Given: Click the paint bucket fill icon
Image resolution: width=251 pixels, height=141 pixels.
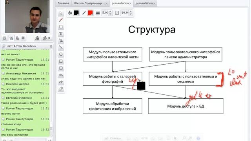Looking at the screenshot, I should pos(70,13).
